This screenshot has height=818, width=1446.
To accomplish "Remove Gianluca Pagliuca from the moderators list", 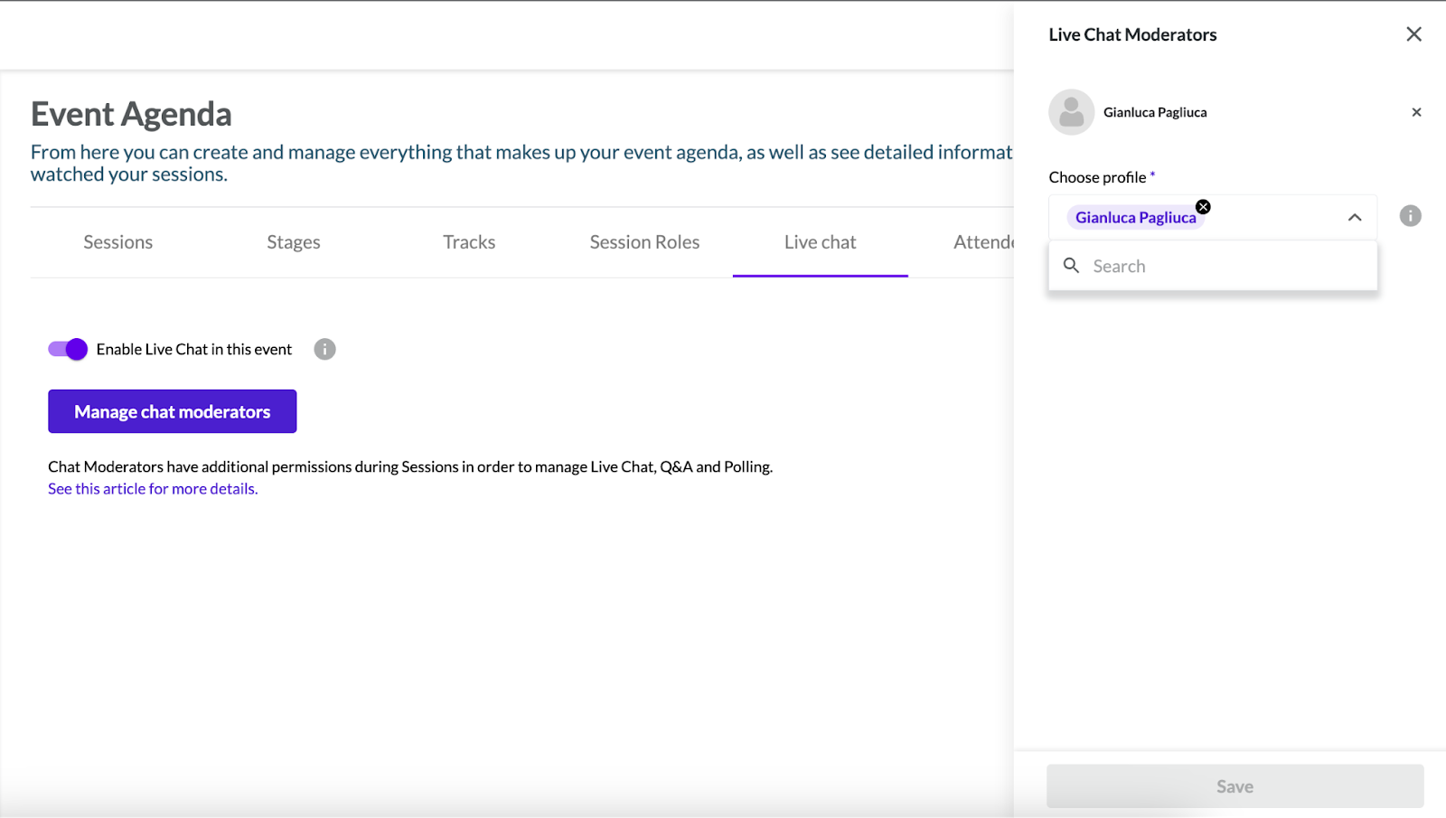I will tap(1414, 111).
